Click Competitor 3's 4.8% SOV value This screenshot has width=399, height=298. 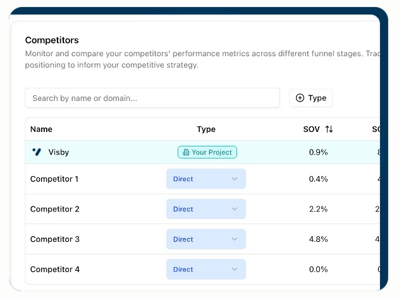pyautogui.click(x=318, y=239)
